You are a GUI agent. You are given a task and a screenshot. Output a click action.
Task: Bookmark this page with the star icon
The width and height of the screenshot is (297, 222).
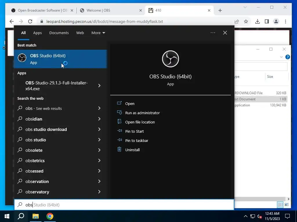(246, 21)
